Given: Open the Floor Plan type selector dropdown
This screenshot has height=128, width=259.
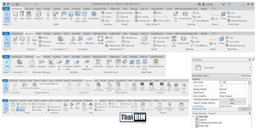Looking at the screenshot, I should 250,68.
